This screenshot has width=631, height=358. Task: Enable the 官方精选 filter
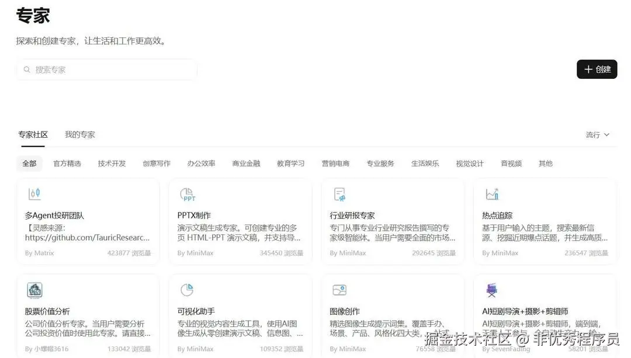[67, 164]
